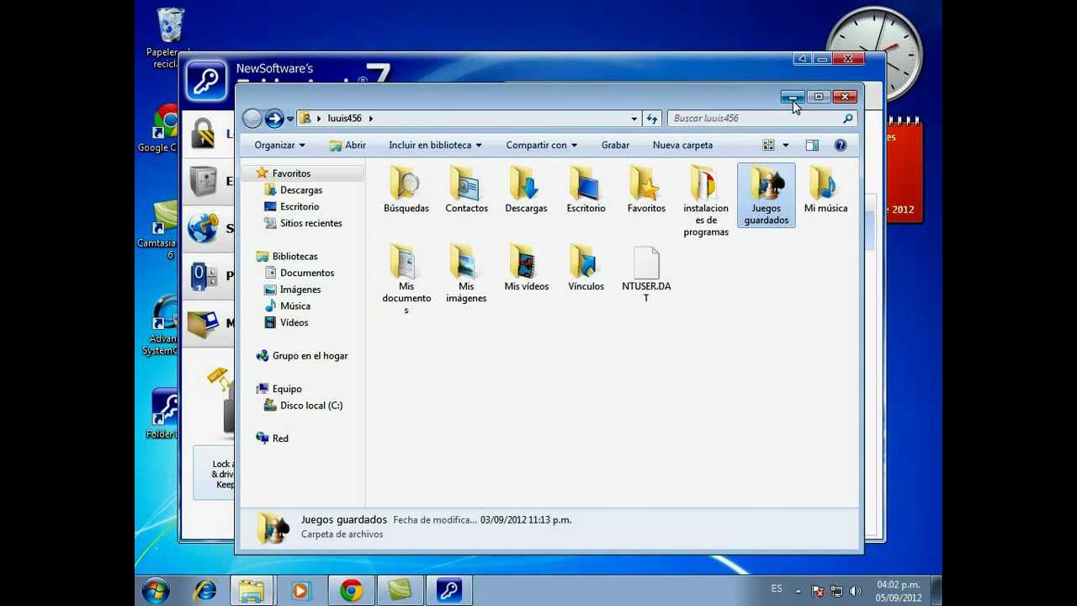This screenshot has width=1077, height=606.
Task: Click the change view icon
Action: pyautogui.click(x=768, y=146)
